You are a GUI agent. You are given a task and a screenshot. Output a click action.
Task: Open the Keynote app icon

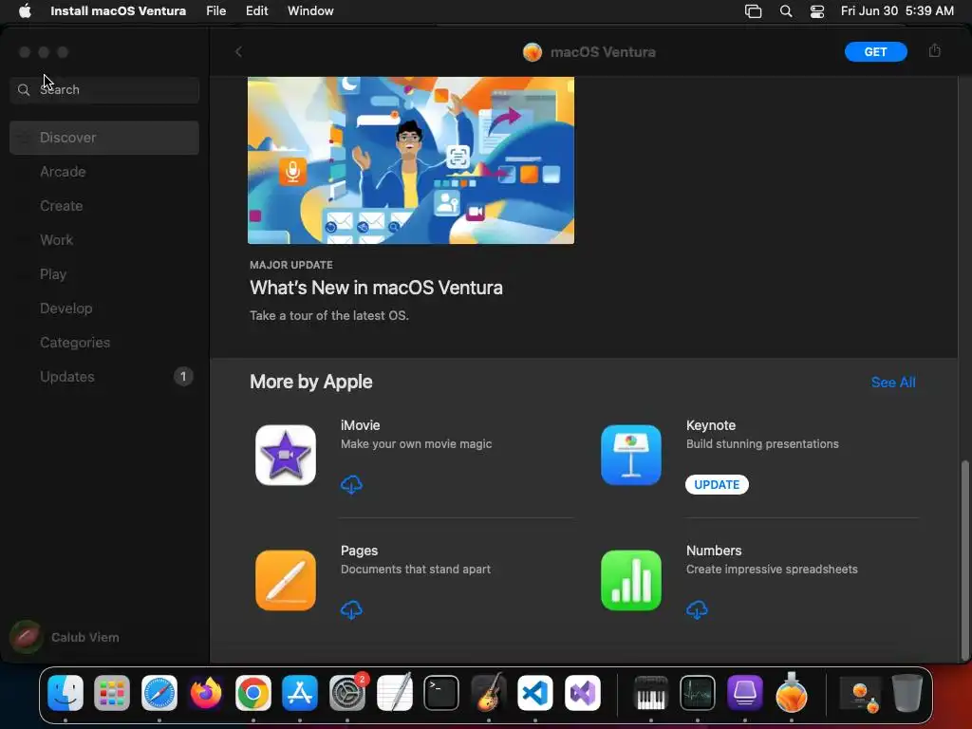630,455
